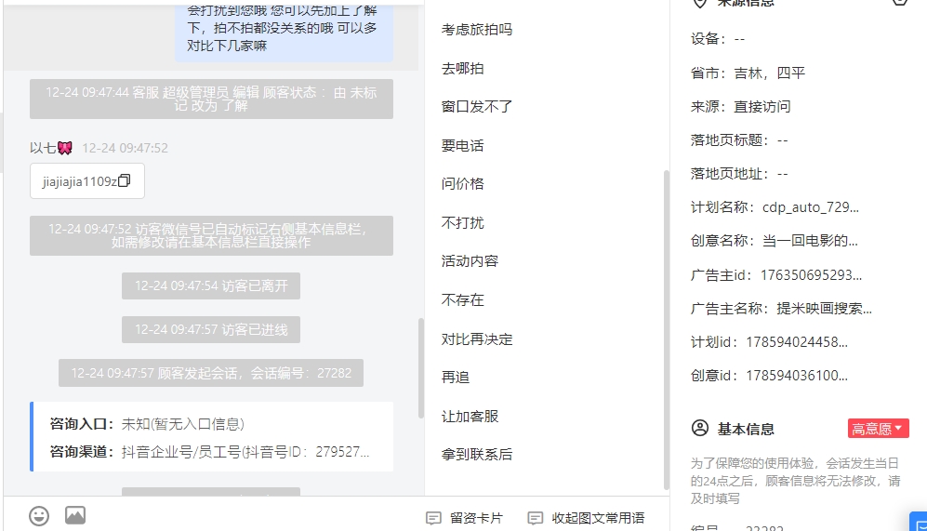Click the 来源 直接访问 entry
Viewport: 927px width, 531px height.
[x=741, y=107]
